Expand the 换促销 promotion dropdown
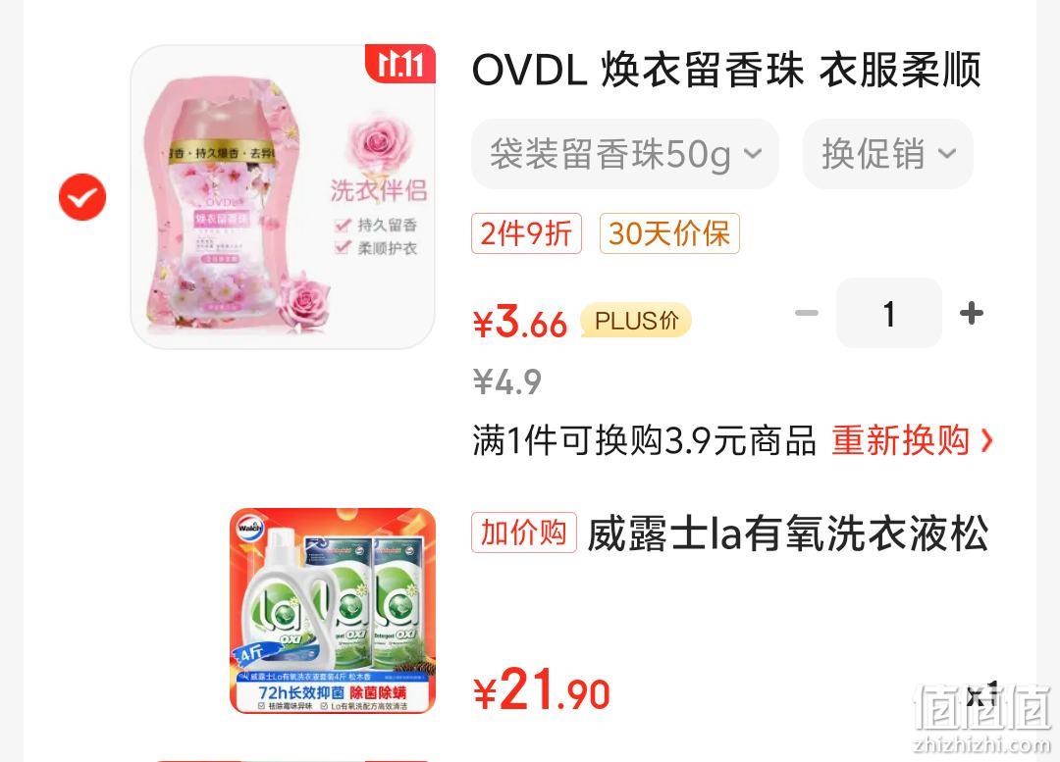The height and width of the screenshot is (762, 1060). 887,154
